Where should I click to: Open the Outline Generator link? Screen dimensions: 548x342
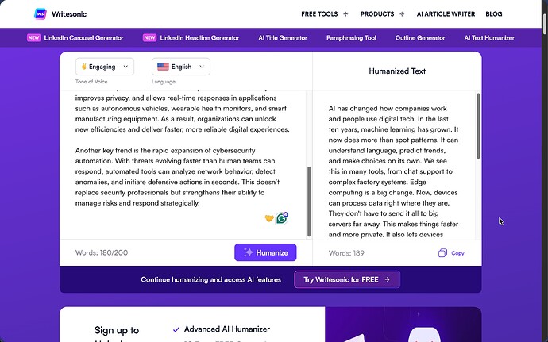[x=420, y=38]
